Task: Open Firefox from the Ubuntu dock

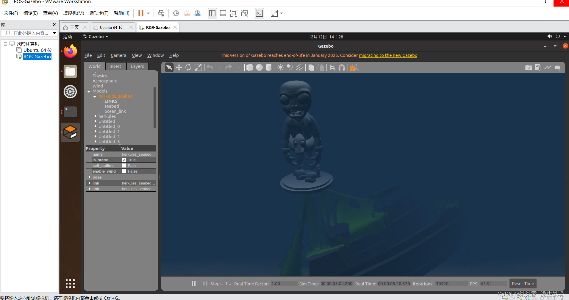Action: coord(70,51)
